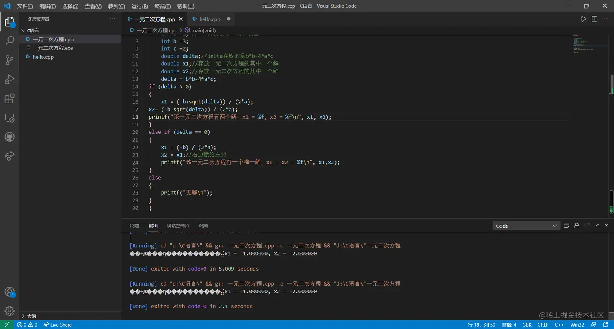The image size is (614, 329).
Task: Click the "else if (delta == 0)" code line
Action: (179, 132)
